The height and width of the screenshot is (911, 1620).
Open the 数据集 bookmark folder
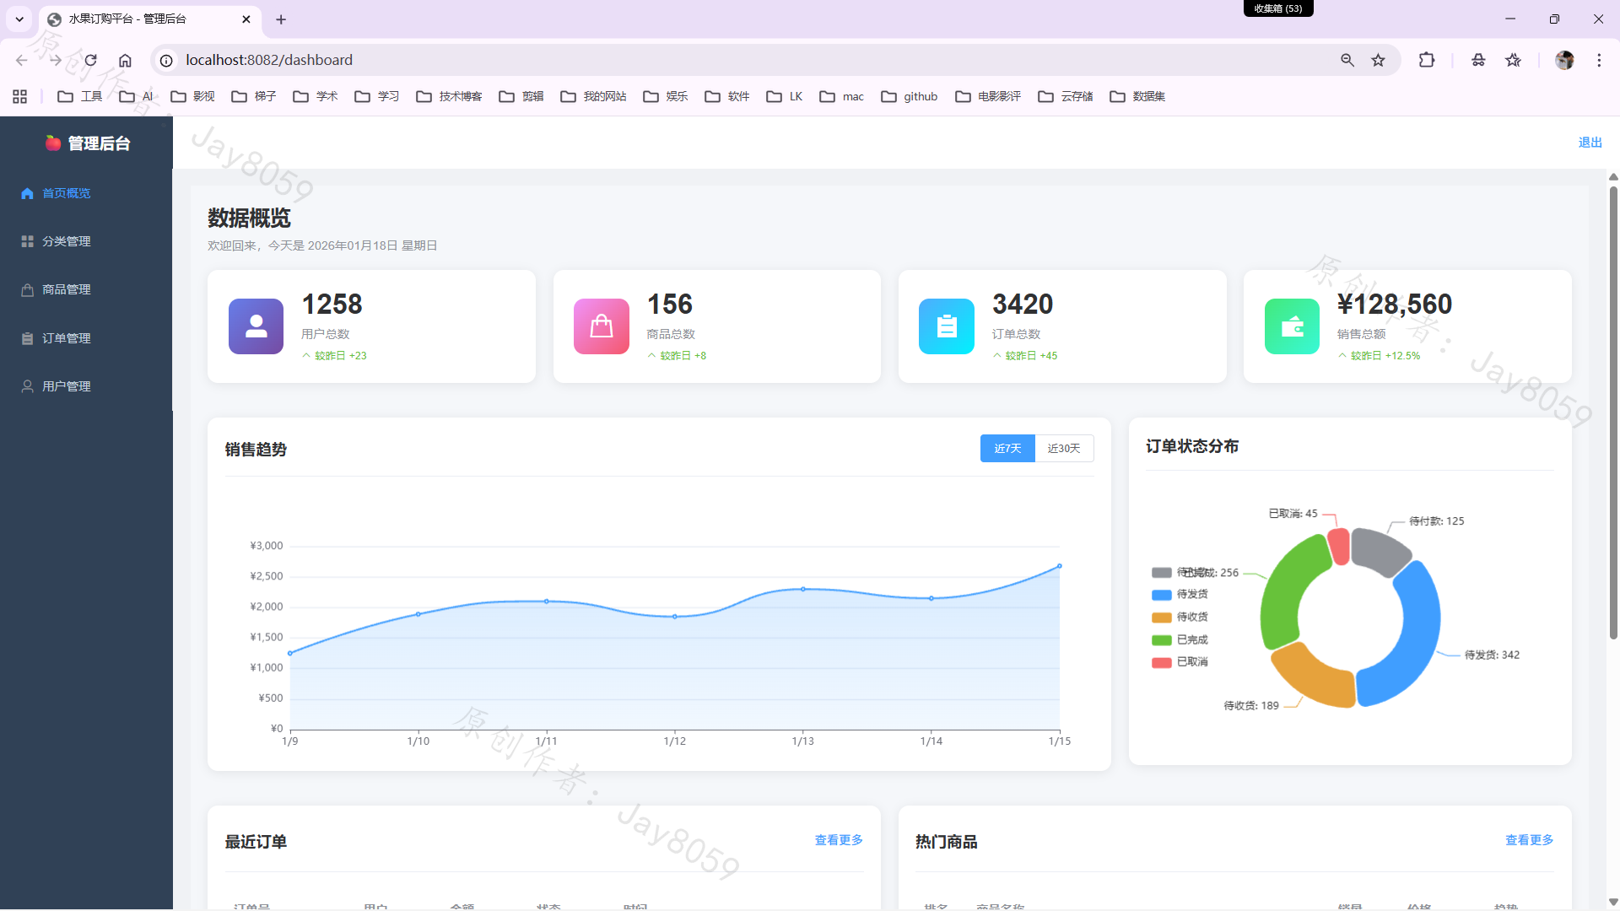coord(1137,96)
